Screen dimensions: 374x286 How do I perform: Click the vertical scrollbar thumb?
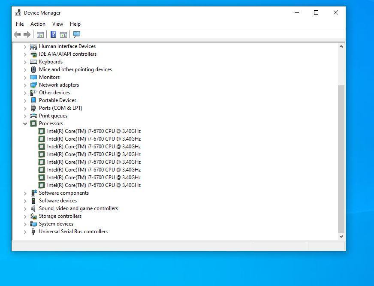[x=341, y=159]
